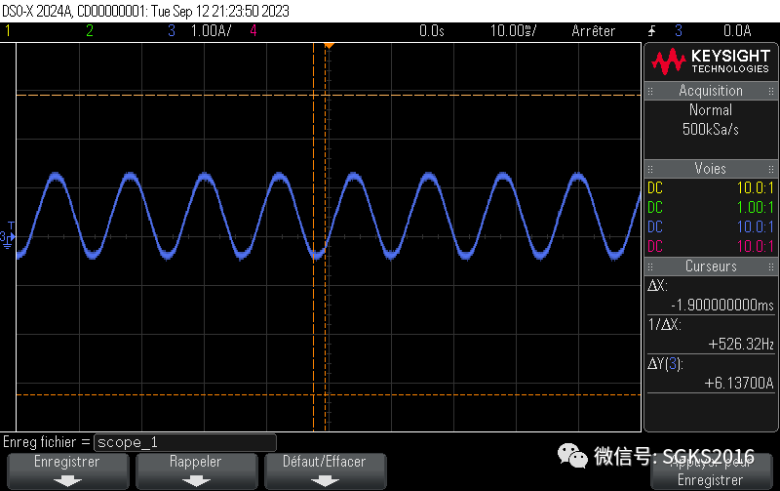Click the magenta DC 10.0:1 channel row
Screen dimensions: 780x491
pyautogui.click(x=711, y=247)
